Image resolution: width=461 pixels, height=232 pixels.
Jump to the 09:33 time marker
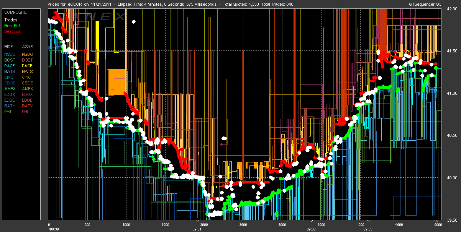pos(367,229)
